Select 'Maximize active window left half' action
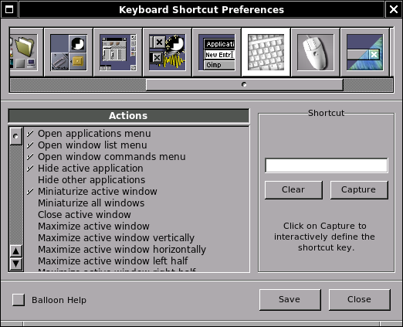Image resolution: width=403 pixels, height=327 pixels. pos(137,261)
